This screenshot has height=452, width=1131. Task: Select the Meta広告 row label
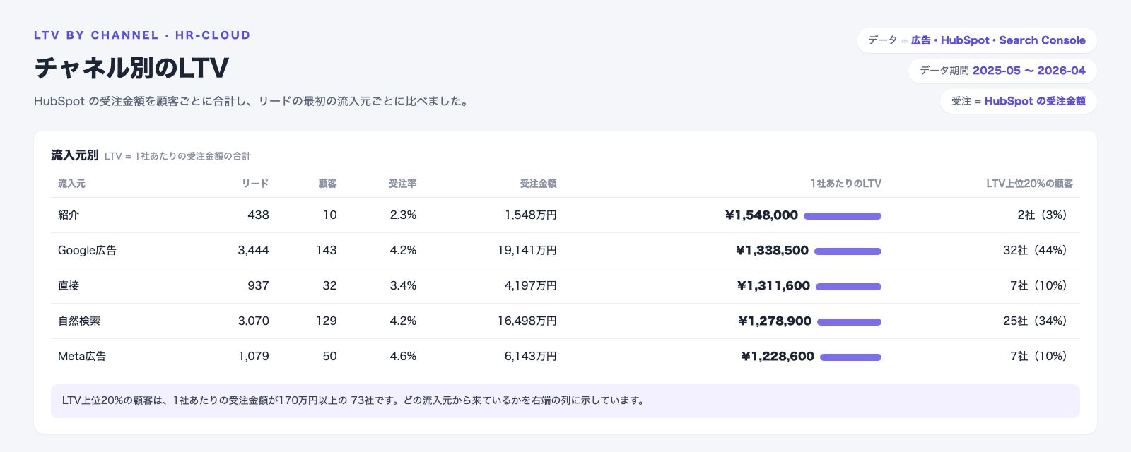point(82,356)
